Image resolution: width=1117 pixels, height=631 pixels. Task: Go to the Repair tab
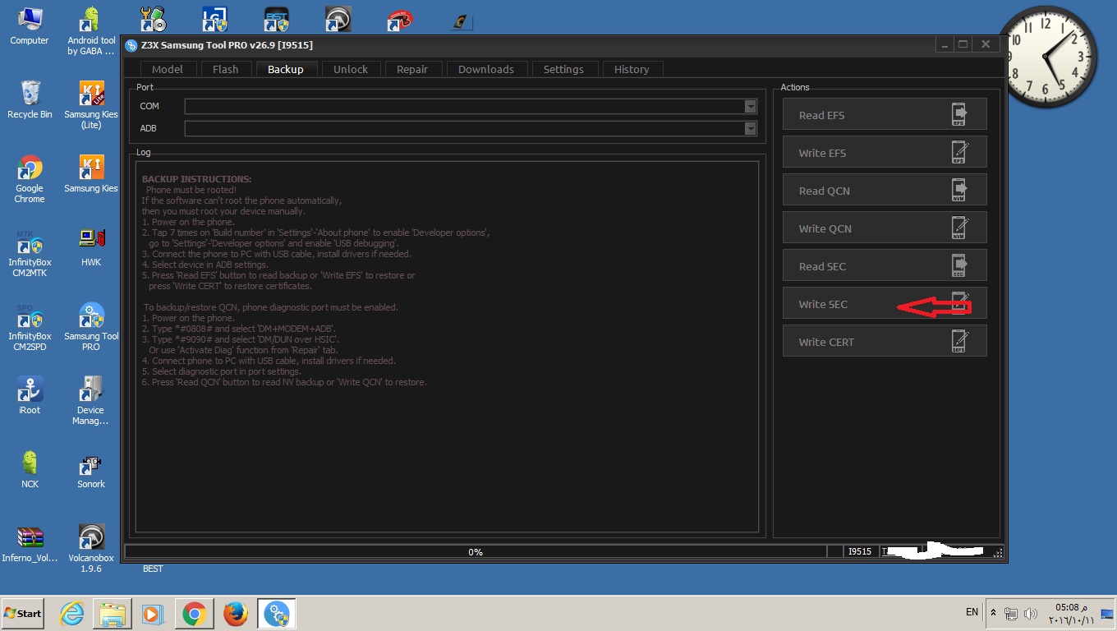[x=412, y=70]
